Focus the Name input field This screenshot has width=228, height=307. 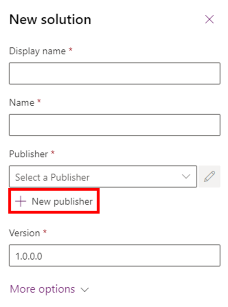(x=114, y=125)
